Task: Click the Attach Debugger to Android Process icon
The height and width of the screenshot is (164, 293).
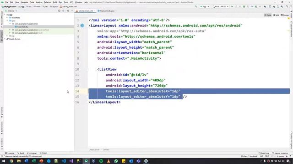Action: 256,6
